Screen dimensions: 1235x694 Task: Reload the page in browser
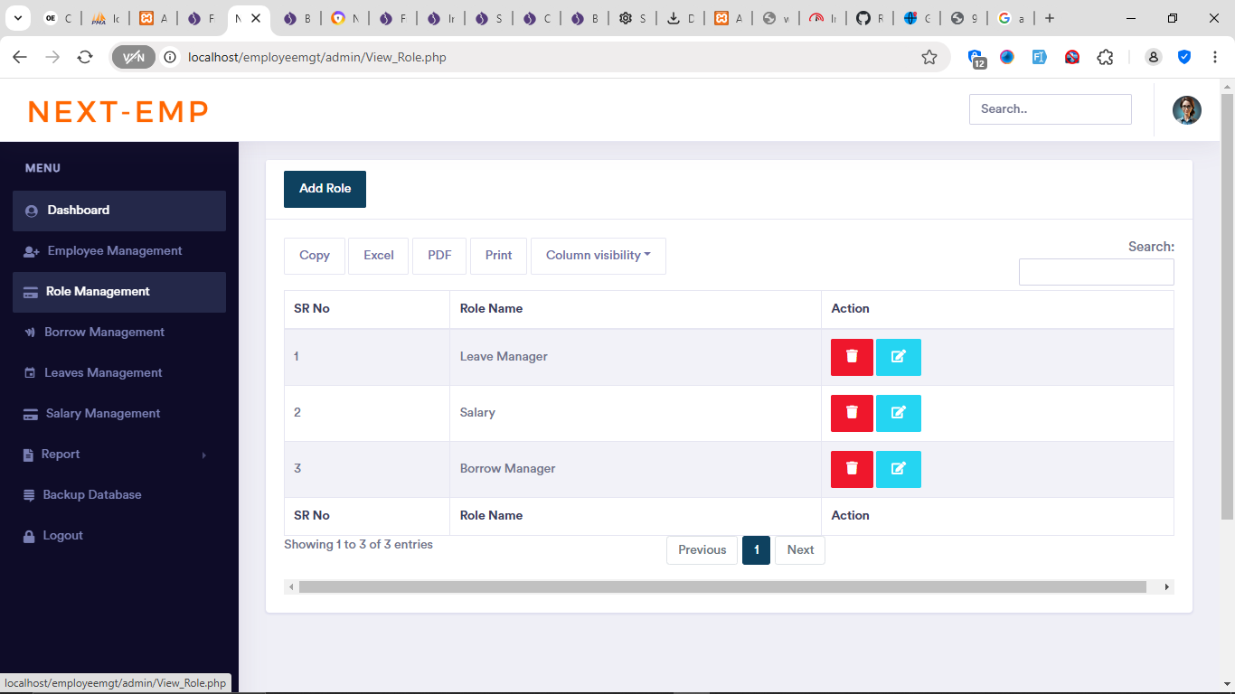point(85,57)
